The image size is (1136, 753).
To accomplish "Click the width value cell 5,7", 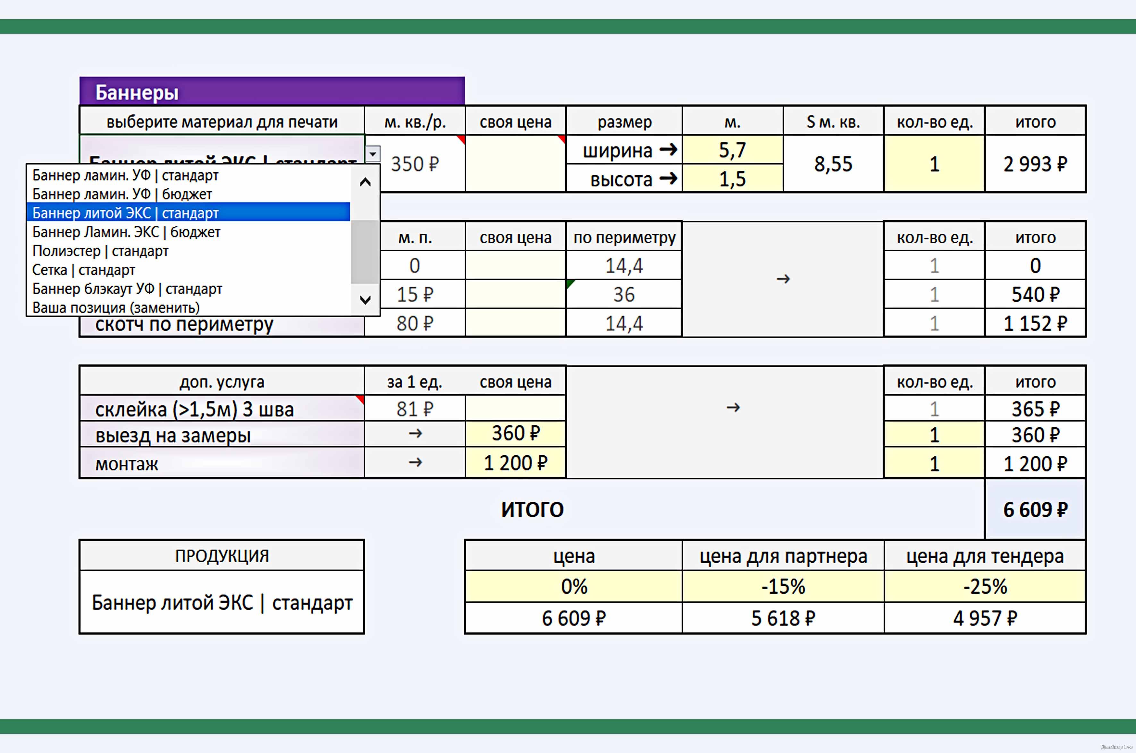I will tap(732, 150).
